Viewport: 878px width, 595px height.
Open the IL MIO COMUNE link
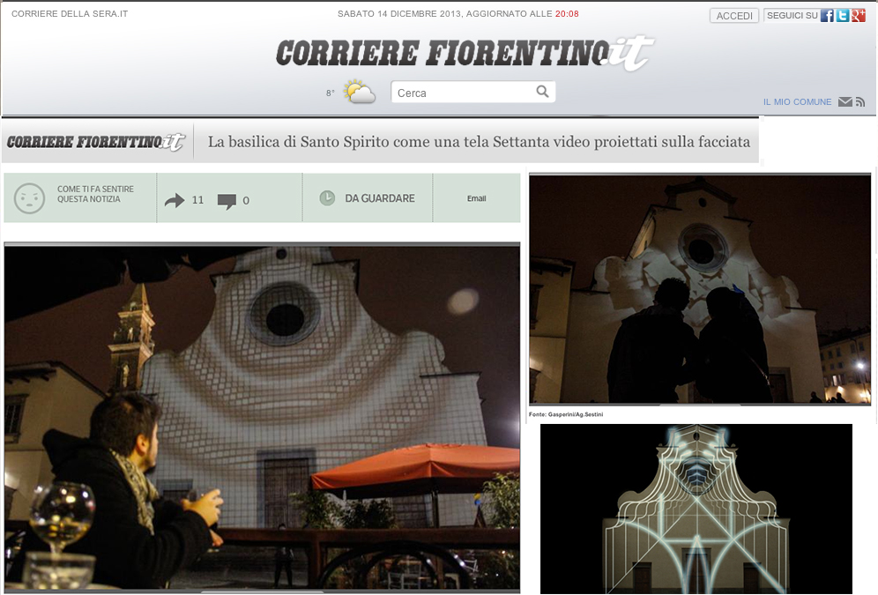pos(797,102)
